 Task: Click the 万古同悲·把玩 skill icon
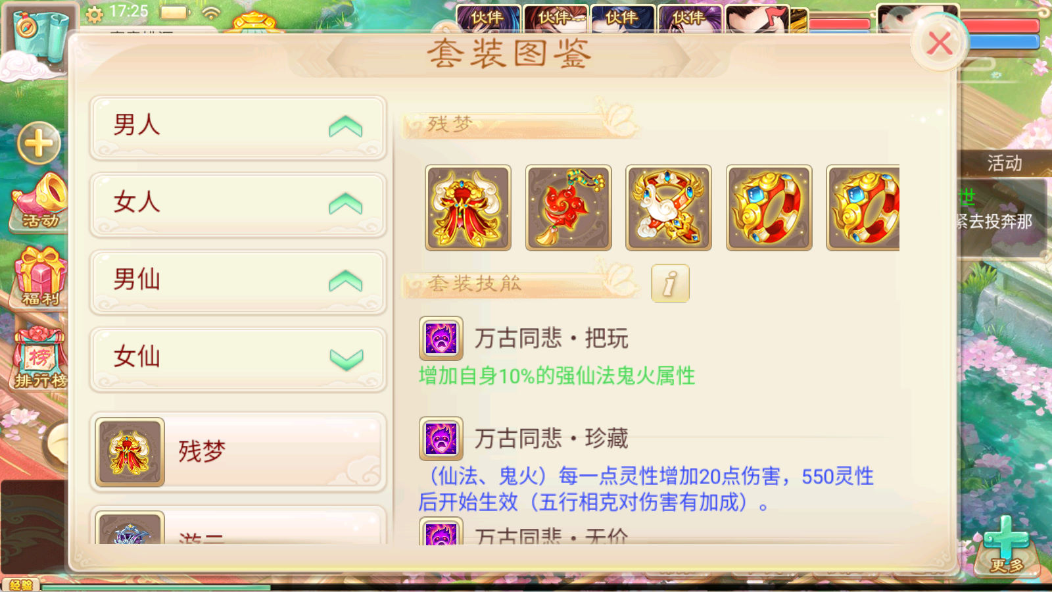(441, 339)
